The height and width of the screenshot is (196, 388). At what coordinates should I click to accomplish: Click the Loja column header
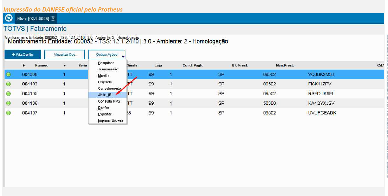coord(158,65)
